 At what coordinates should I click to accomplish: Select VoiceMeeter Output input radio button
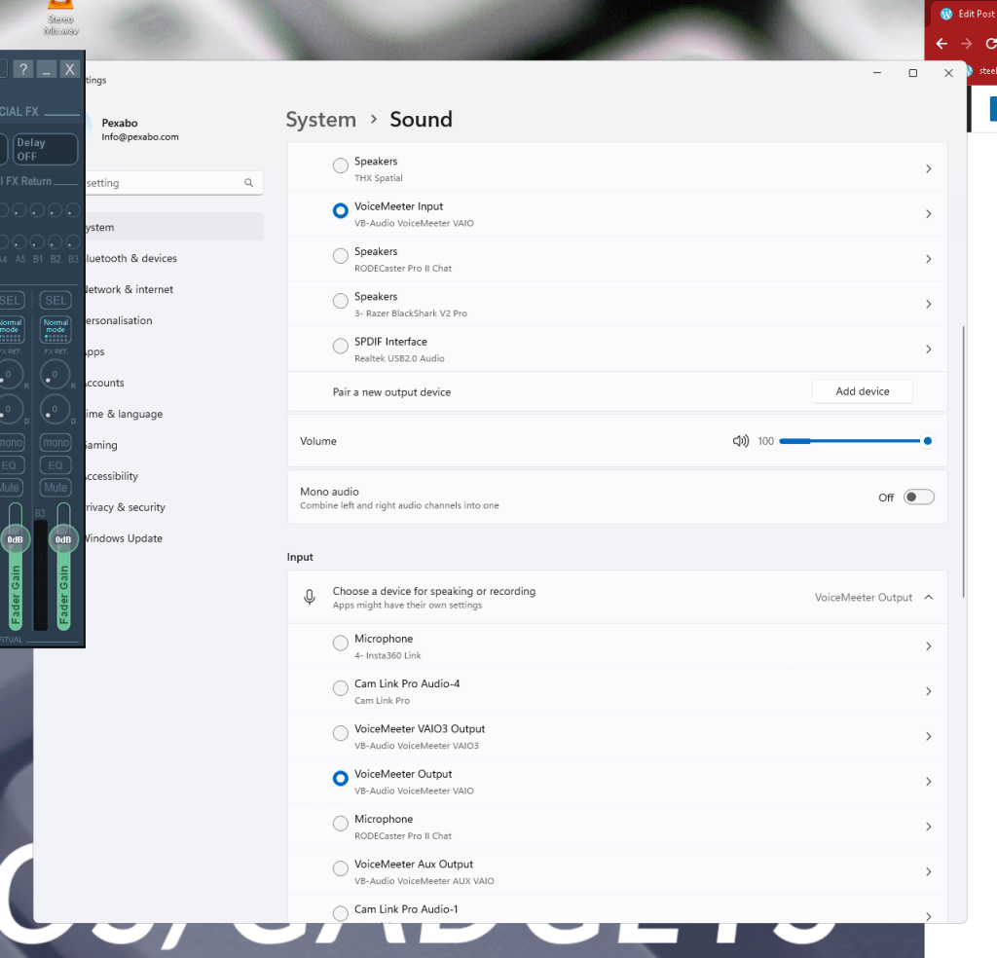(x=340, y=778)
